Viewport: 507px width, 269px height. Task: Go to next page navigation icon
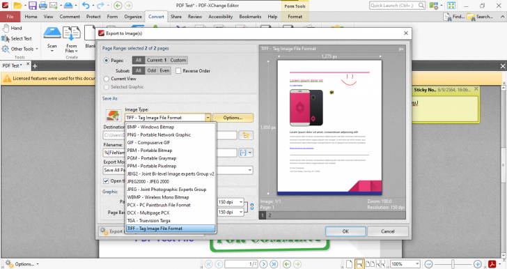[263, 264]
